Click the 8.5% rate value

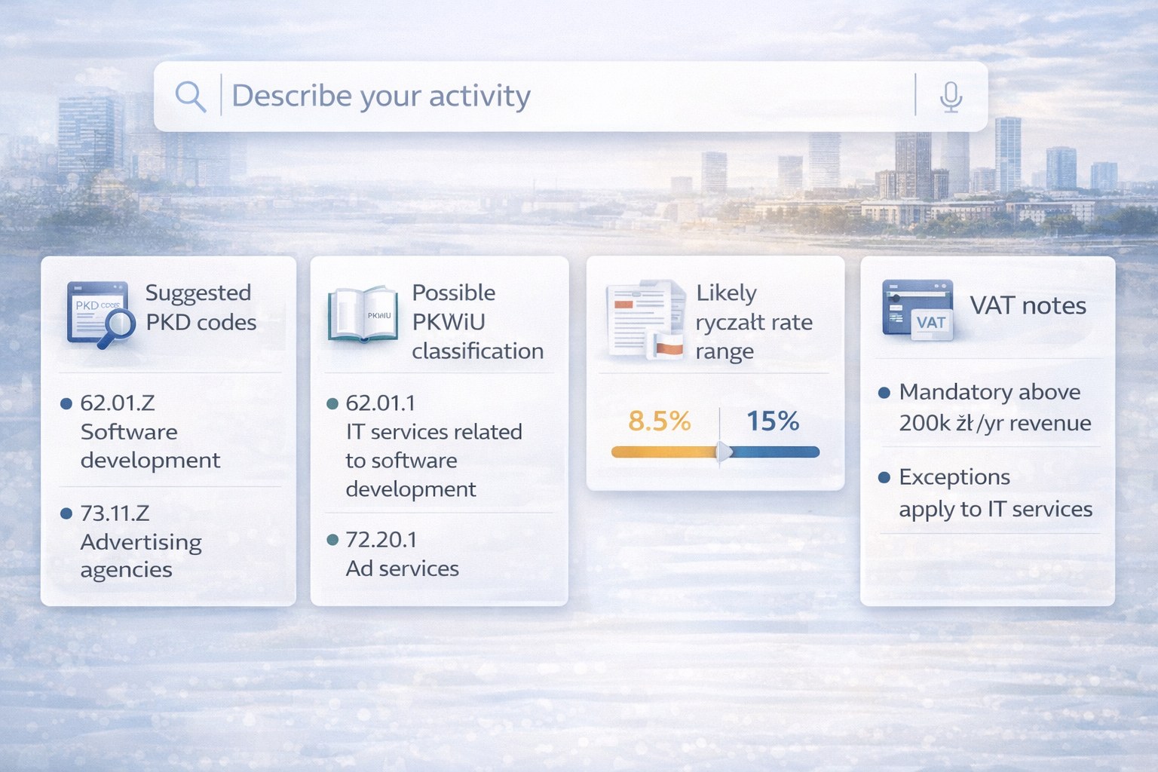pyautogui.click(x=659, y=421)
